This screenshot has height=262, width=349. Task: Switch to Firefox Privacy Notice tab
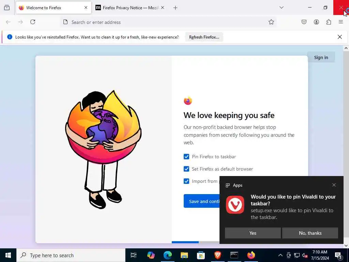click(x=130, y=8)
